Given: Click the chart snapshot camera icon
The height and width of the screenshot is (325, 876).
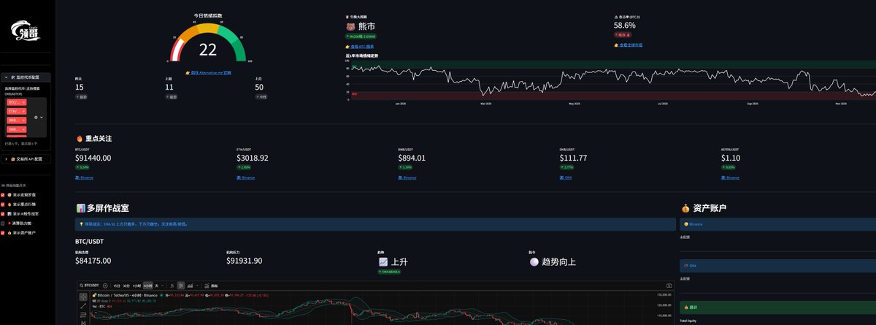Looking at the screenshot, I should click(x=669, y=285).
